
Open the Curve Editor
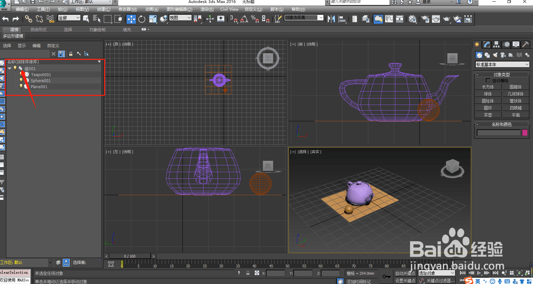click(x=389, y=19)
